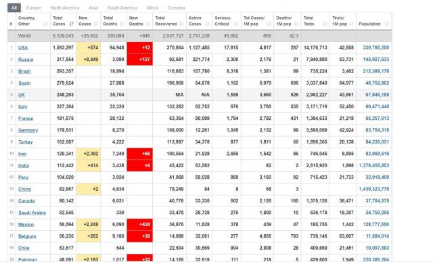
Task: Switch to the North America tab
Action: click(65, 7)
